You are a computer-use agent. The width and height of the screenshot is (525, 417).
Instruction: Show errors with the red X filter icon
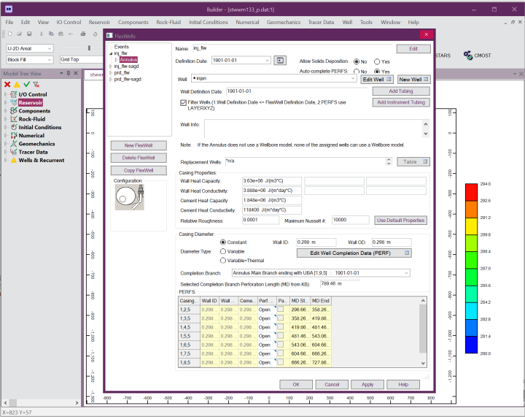(x=7, y=85)
